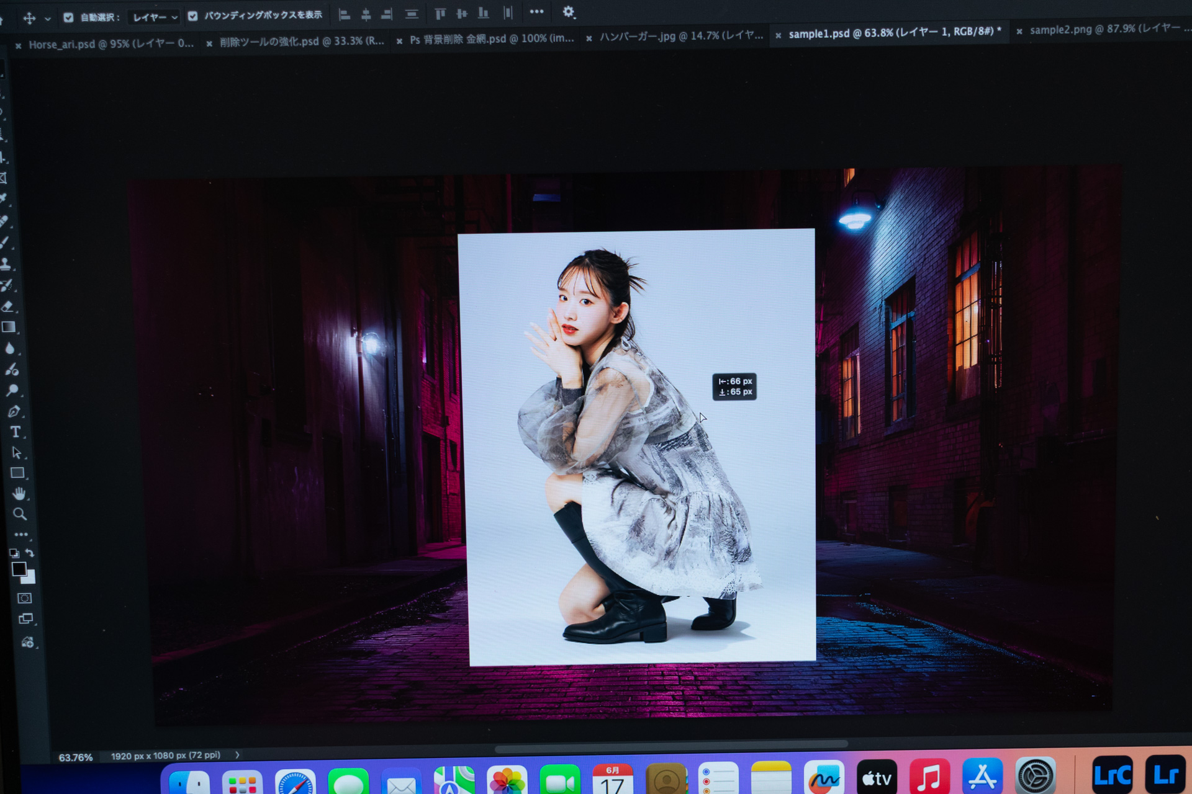Open System Settings from the Dock
Viewport: 1192px width, 794px height.
point(1035,775)
